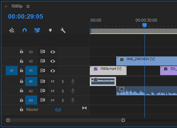Mute track A2
This screenshot has width=177, height=128.
point(53,91)
